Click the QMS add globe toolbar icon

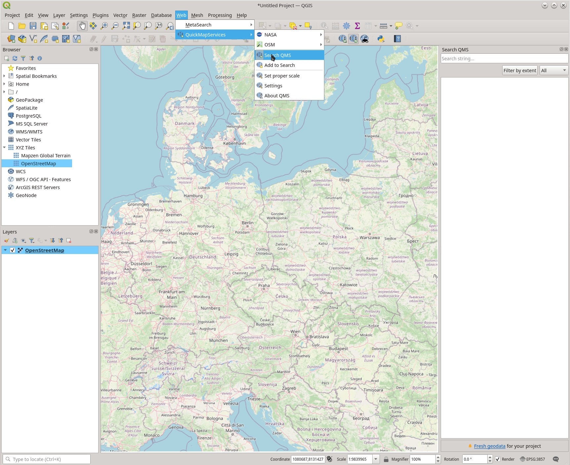(x=343, y=39)
